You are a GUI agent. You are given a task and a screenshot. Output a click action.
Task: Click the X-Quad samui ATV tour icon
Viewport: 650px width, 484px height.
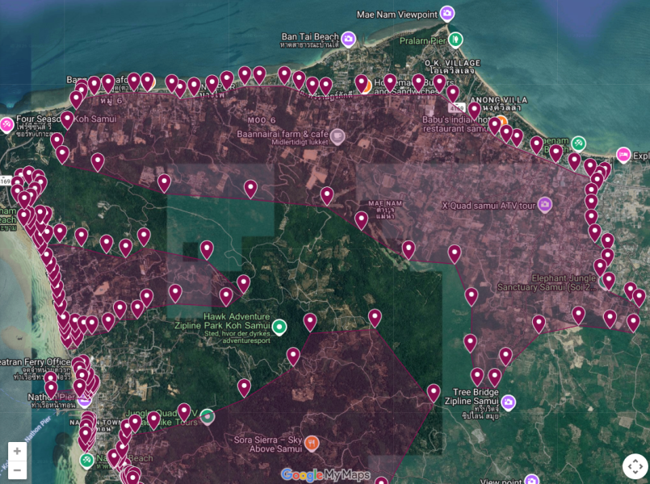pos(545,205)
